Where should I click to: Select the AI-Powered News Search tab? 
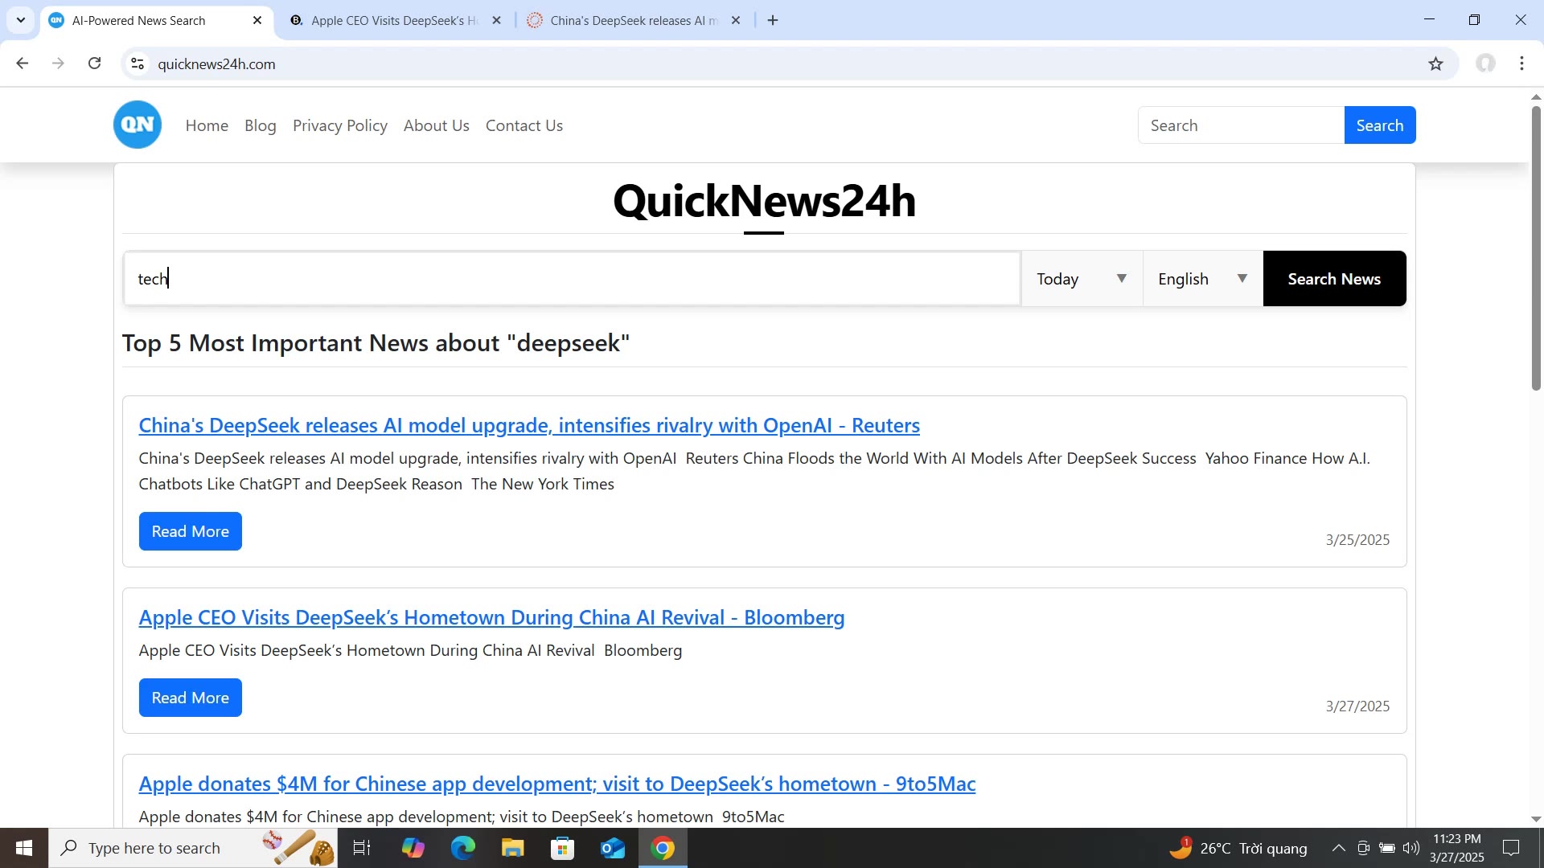pyautogui.click(x=155, y=20)
